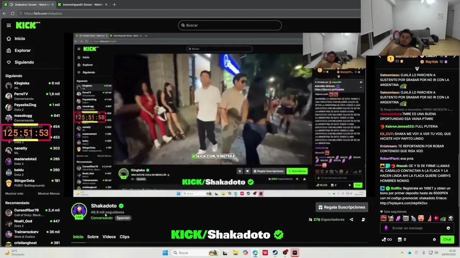Switch to Videos channel tab
The image size is (460, 258).
pyautogui.click(x=109, y=237)
